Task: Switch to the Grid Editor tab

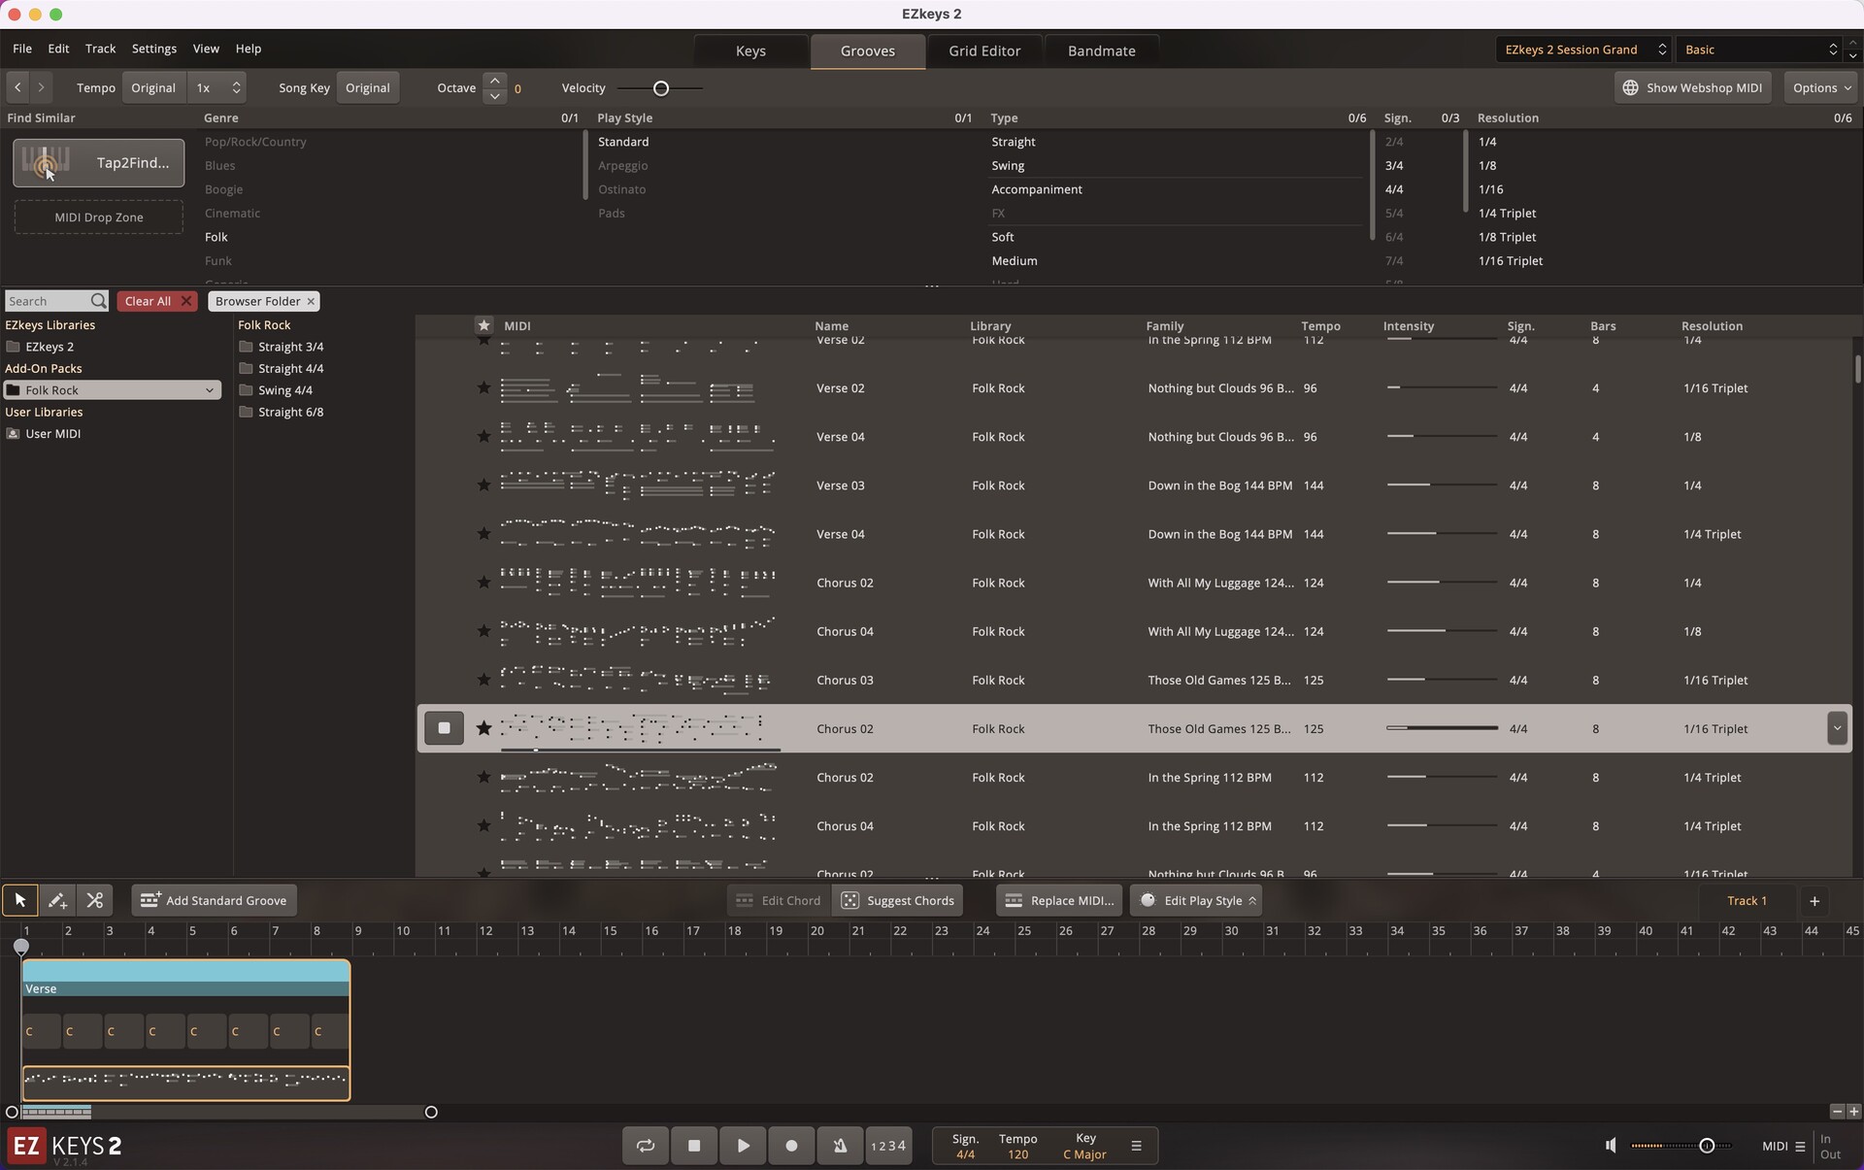Action: pos(983,50)
